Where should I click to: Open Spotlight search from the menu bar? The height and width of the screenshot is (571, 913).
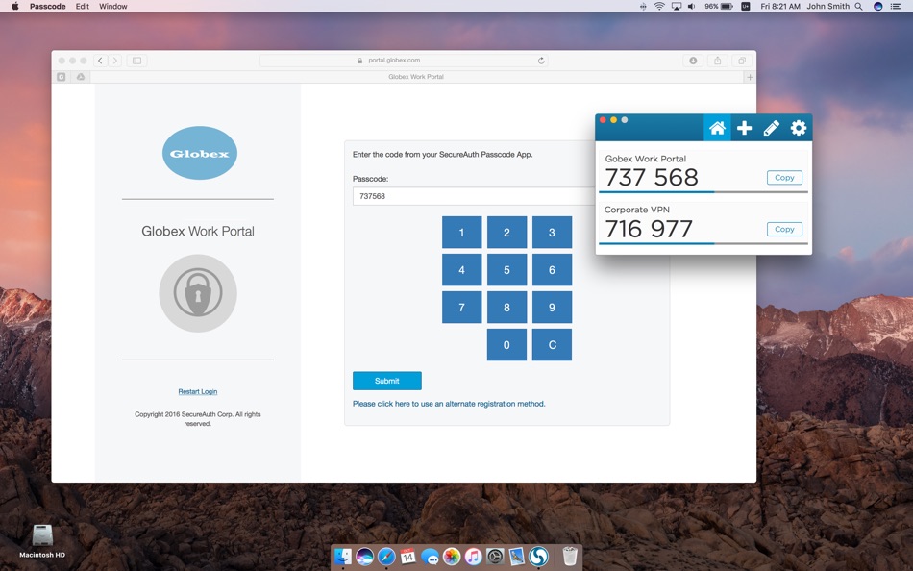(858, 6)
